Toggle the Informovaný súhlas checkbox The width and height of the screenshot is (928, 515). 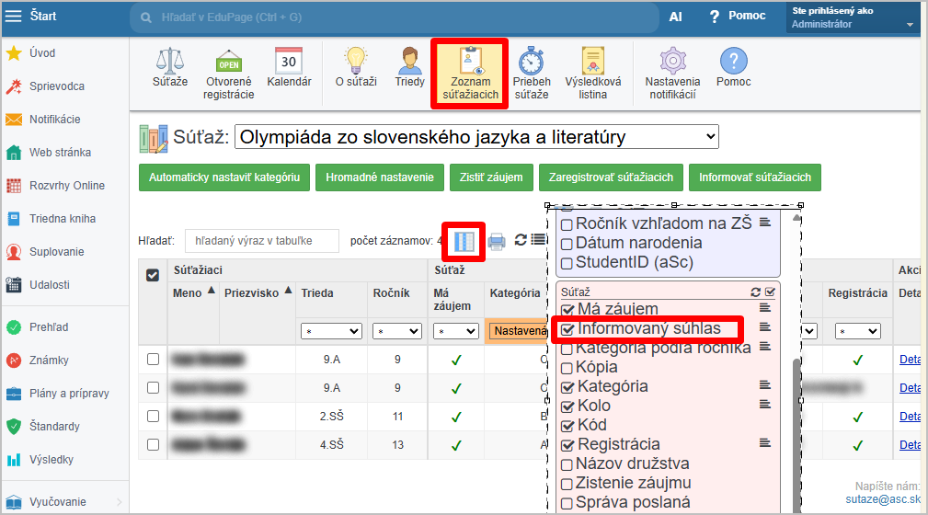pos(567,329)
